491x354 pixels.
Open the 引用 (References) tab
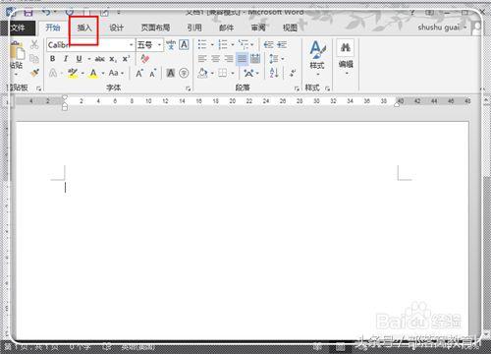[194, 29]
